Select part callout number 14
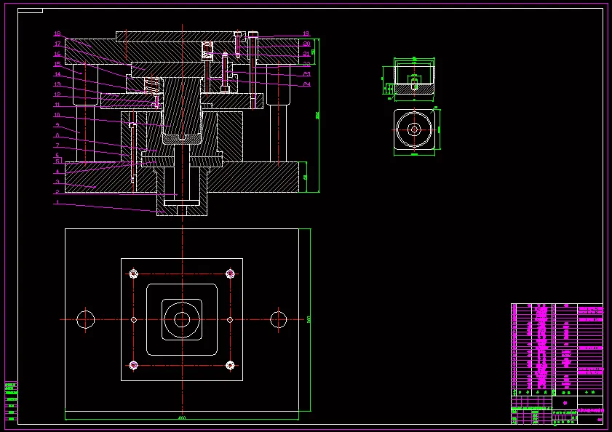This screenshot has height=432, width=612. coord(57,74)
